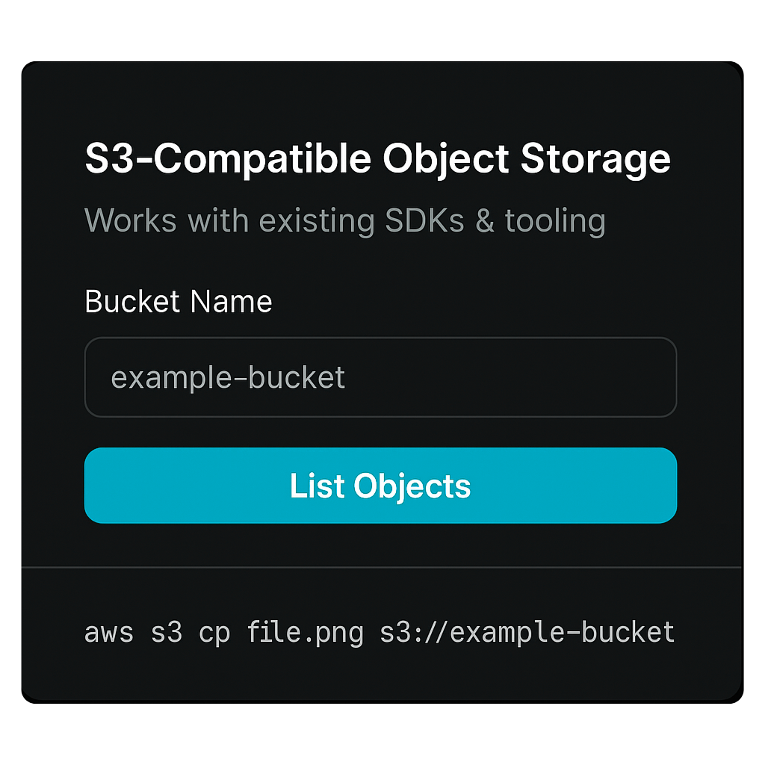Click the word "existing" in the subtitle
Viewport: 765px width, 765px height.
click(317, 220)
